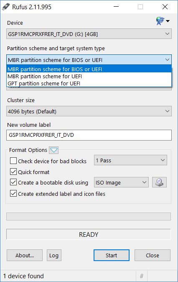The width and height of the screenshot is (178, 282).
Task: Click the Rufus USB drive title icon
Action: click(x=5, y=7)
